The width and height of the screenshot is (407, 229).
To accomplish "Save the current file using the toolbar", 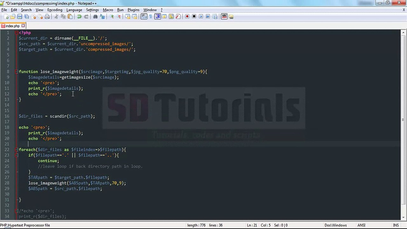I will tap(20, 17).
